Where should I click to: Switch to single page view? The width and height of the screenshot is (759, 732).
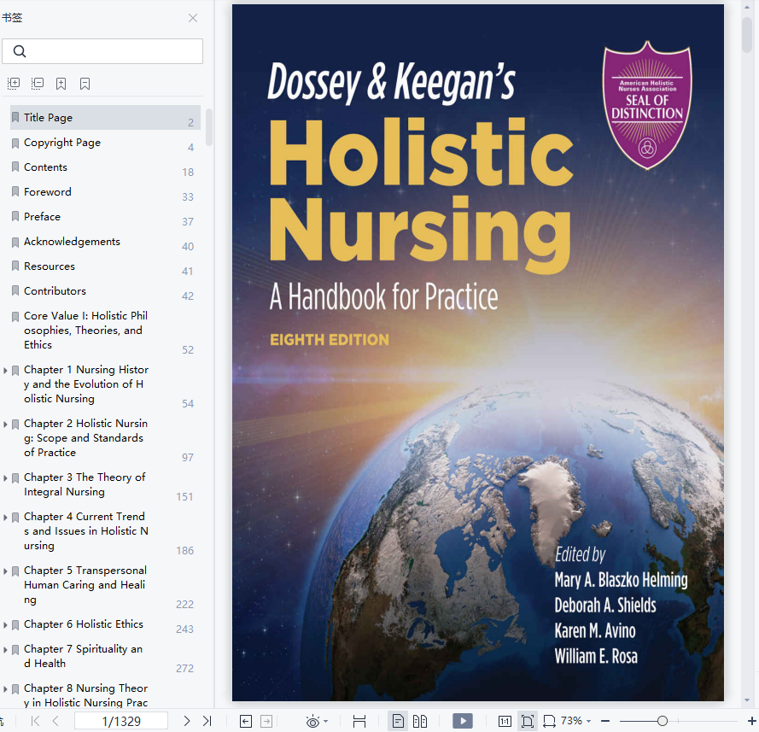[398, 722]
